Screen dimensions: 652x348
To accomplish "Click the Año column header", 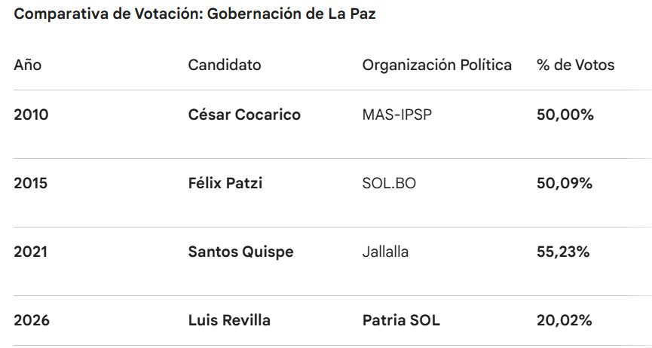I will (x=27, y=65).
